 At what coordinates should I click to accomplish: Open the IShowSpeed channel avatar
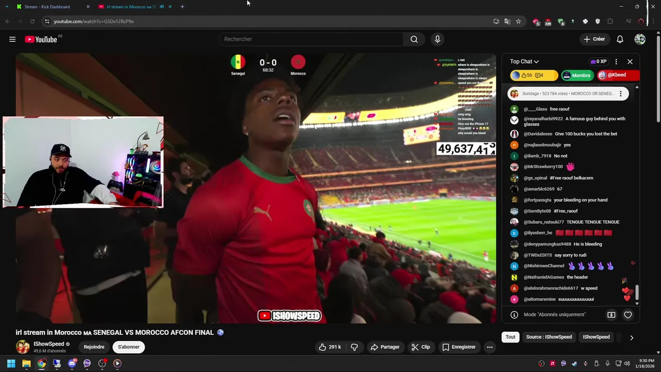coord(23,347)
